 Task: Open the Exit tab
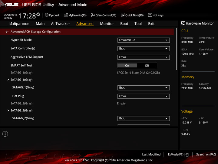151,24
